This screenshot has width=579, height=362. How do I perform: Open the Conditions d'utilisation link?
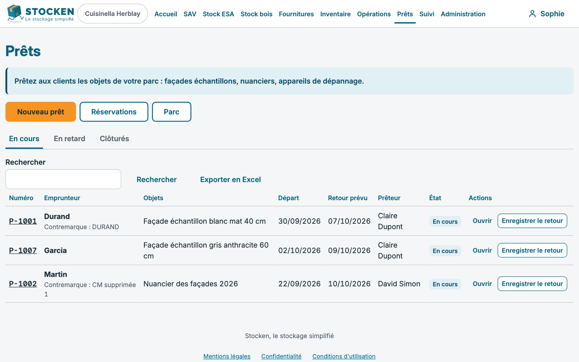[344, 356]
